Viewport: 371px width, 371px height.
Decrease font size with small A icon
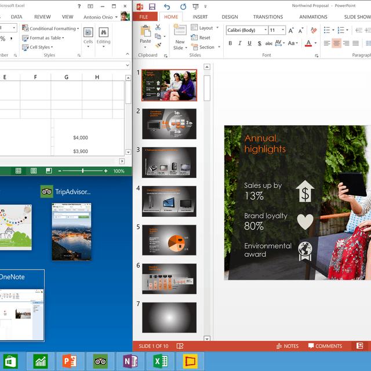point(301,30)
